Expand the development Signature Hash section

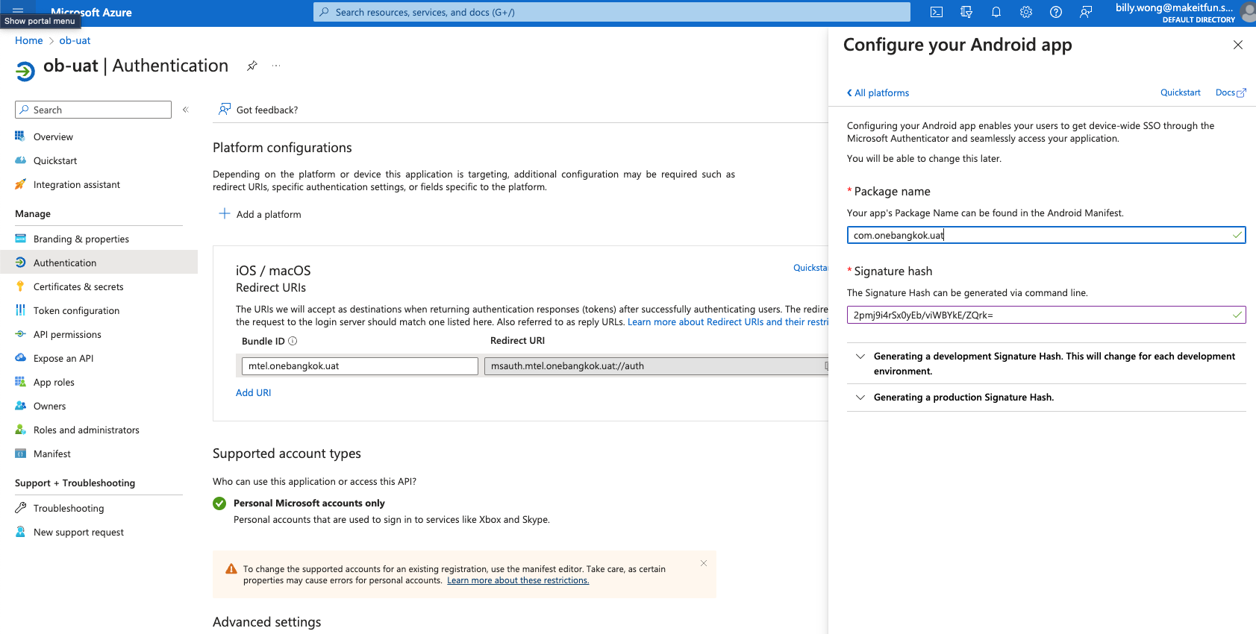click(1046, 363)
